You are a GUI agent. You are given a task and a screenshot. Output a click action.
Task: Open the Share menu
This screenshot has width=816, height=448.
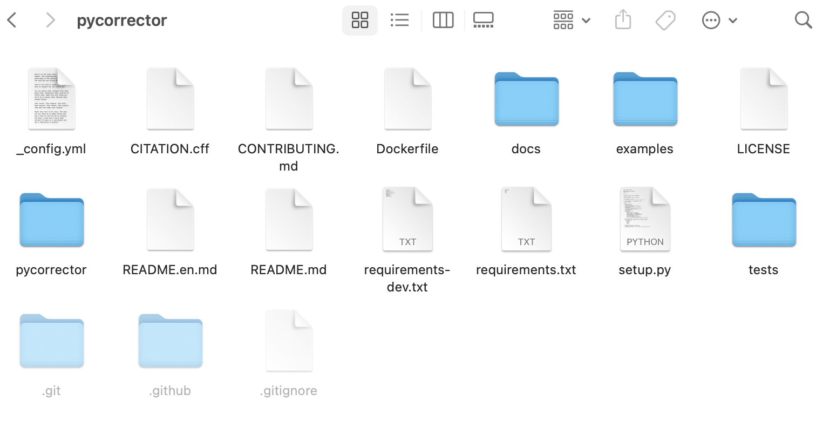click(x=623, y=19)
